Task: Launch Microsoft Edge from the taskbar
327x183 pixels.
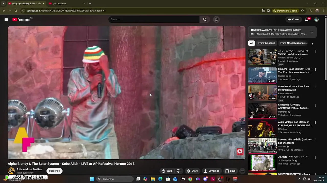Action: 160,179
